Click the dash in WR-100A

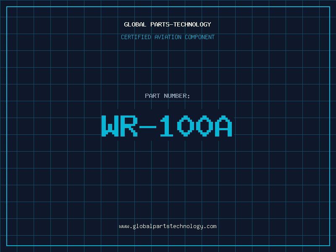pyautogui.click(x=148, y=126)
